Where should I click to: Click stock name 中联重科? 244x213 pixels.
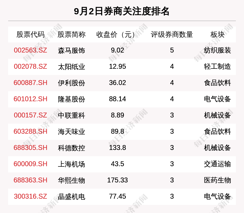(x=71, y=116)
